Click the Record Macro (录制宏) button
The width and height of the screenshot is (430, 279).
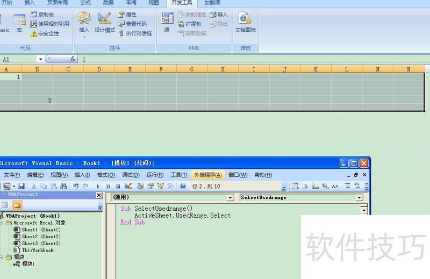[x=42, y=15]
